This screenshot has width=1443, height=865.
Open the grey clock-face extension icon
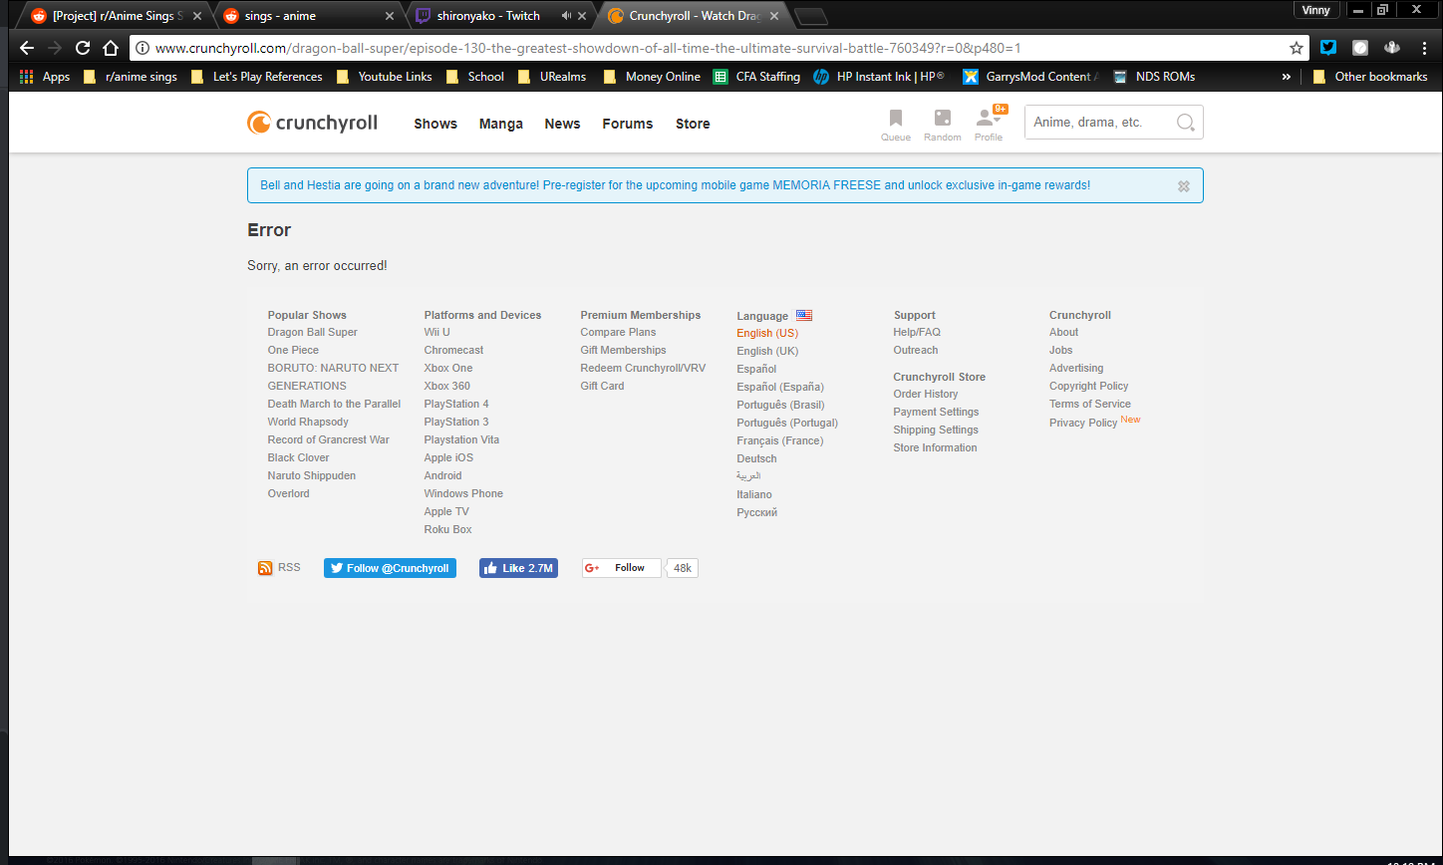point(1360,48)
